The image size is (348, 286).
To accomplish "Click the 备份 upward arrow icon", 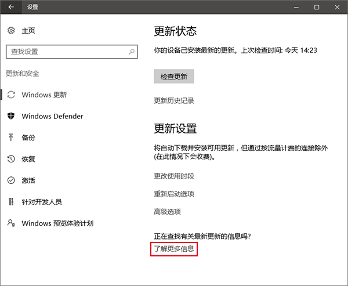I will click(11, 137).
